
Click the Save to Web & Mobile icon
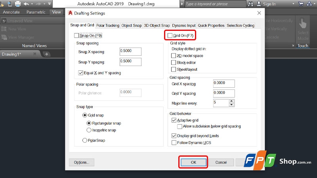coord(10,4)
